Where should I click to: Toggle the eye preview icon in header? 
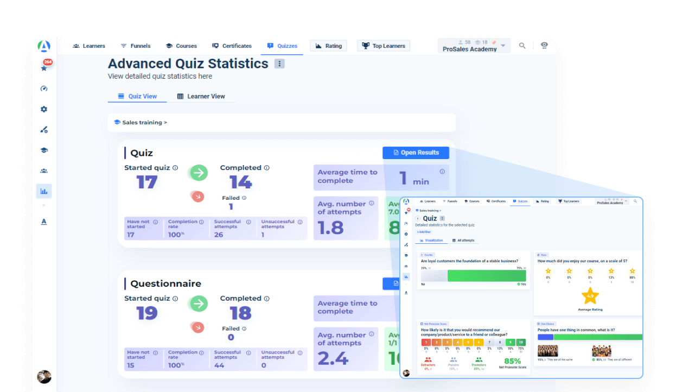[544, 46]
